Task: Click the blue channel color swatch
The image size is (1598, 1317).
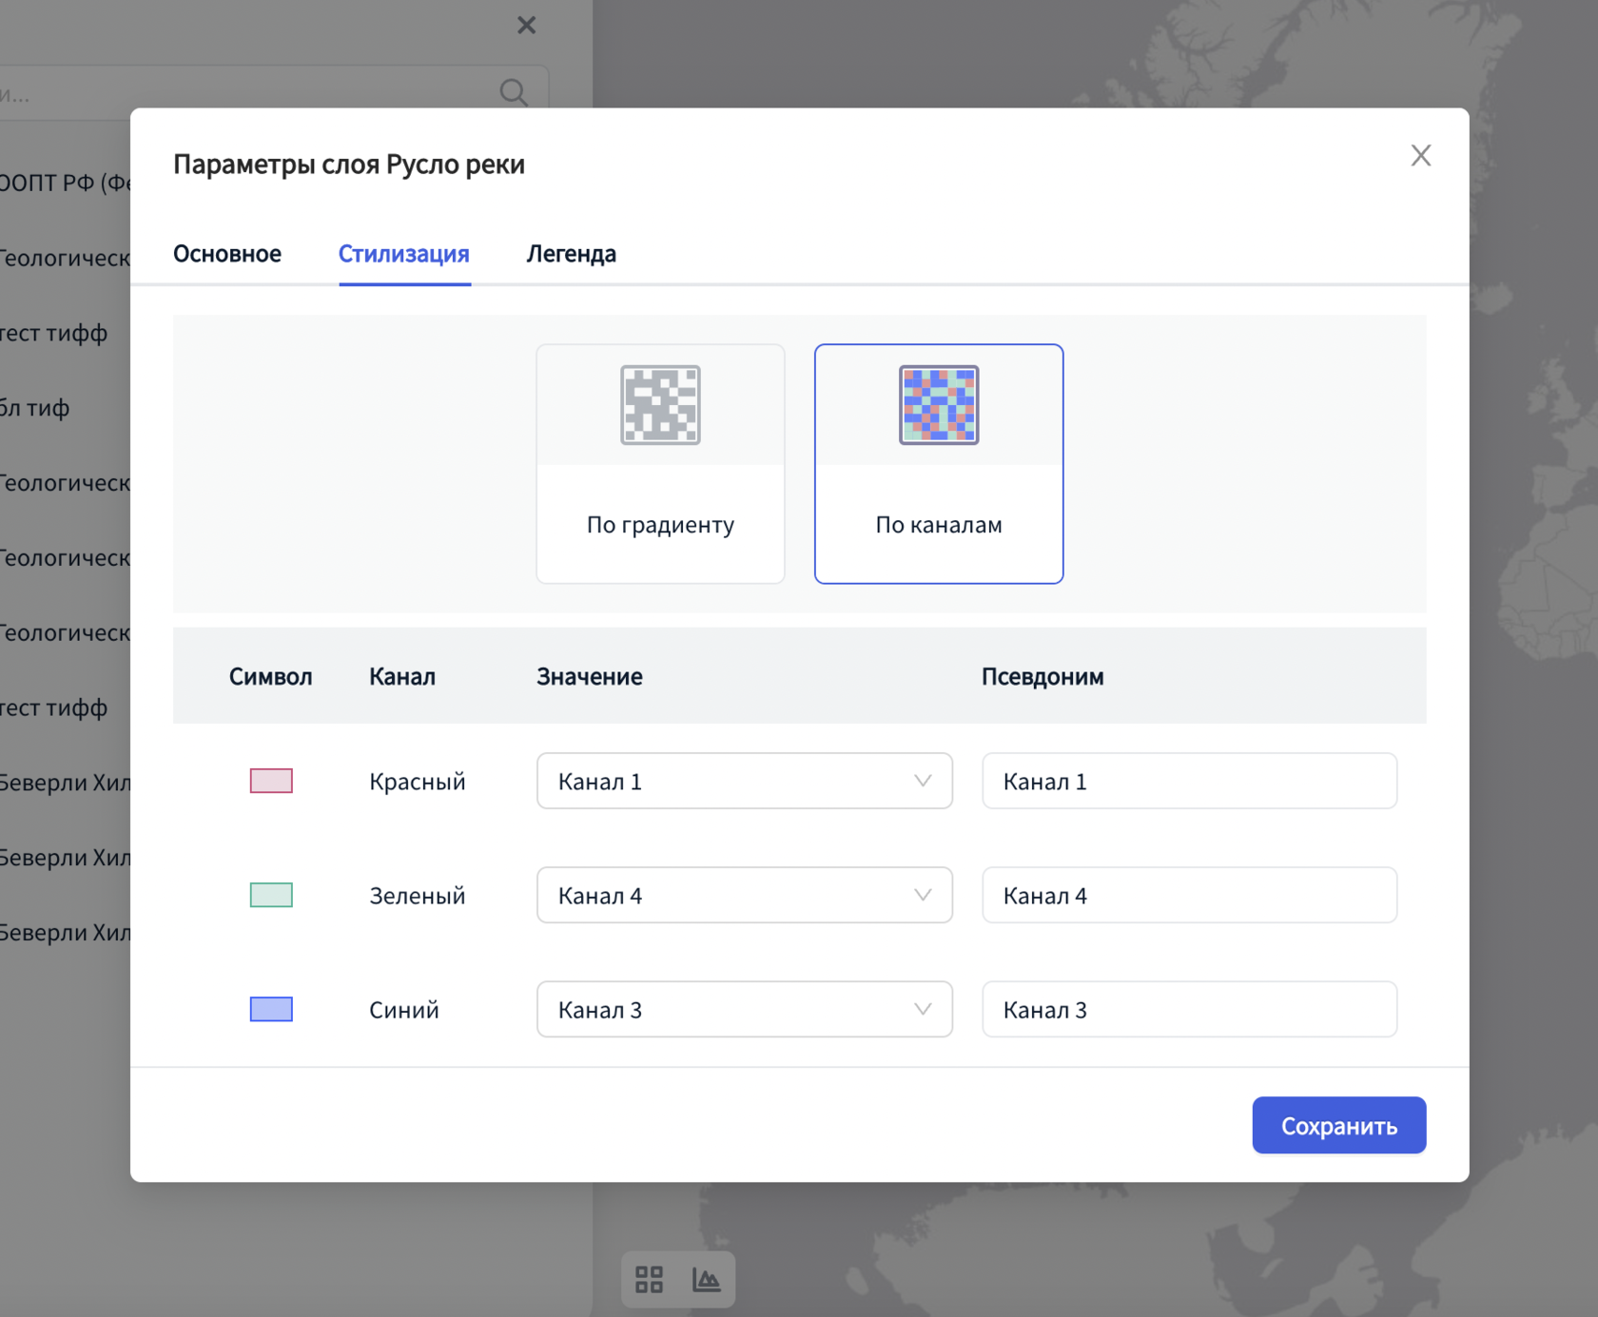Action: coord(271,1009)
